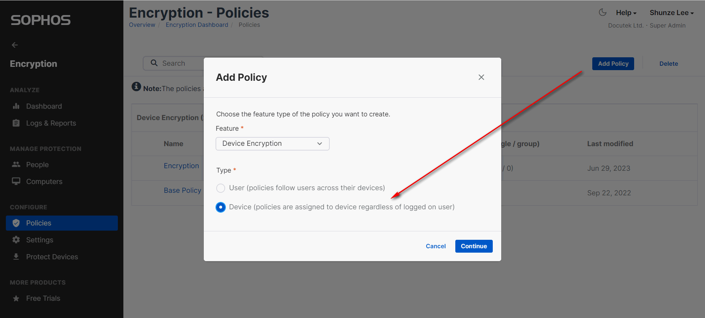Viewport: 705px width, 318px height.
Task: Select the Device policy type radio button
Action: 221,207
